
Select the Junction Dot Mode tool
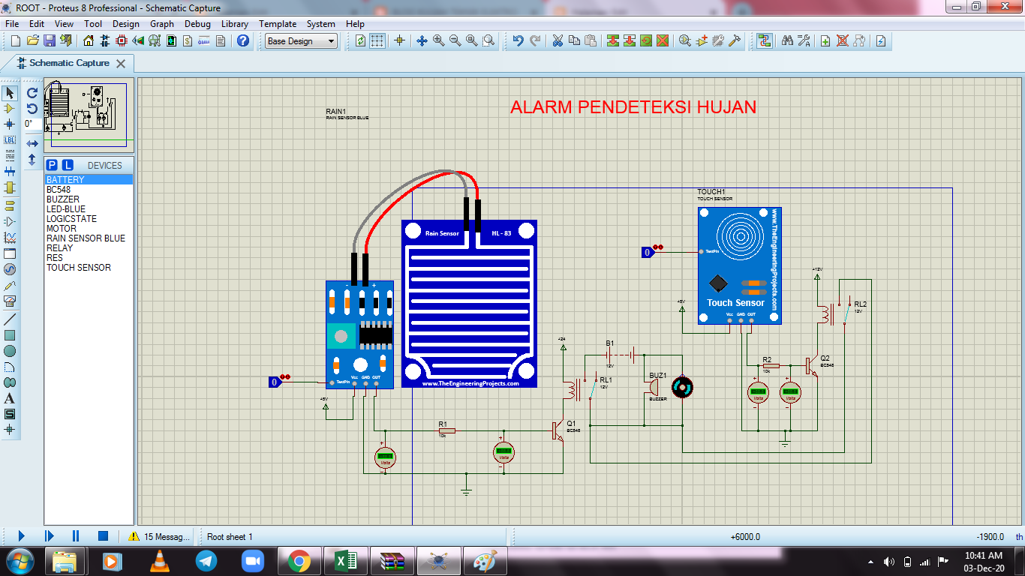tap(10, 124)
